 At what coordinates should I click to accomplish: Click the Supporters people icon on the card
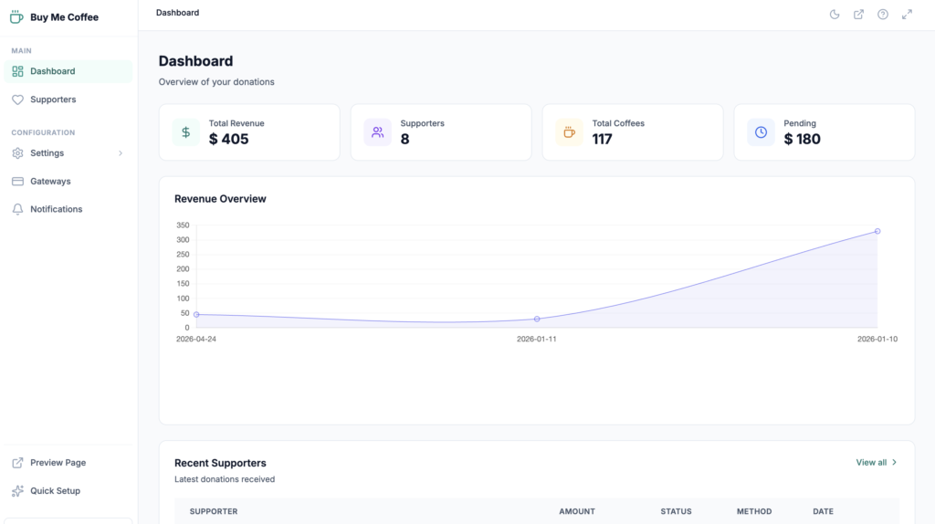coord(378,132)
